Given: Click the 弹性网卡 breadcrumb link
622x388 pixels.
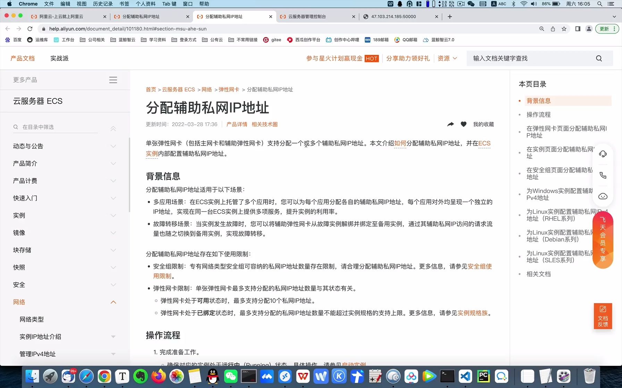Looking at the screenshot, I should tap(229, 89).
